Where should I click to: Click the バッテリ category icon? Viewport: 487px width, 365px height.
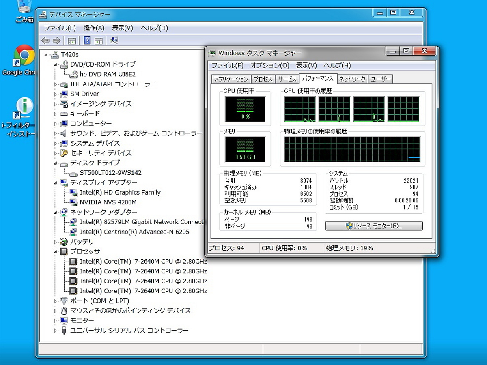point(64,242)
